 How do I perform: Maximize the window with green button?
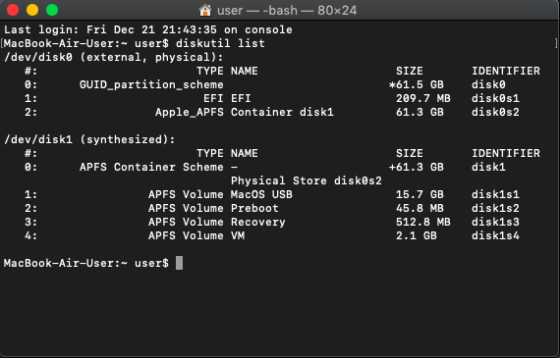52,10
